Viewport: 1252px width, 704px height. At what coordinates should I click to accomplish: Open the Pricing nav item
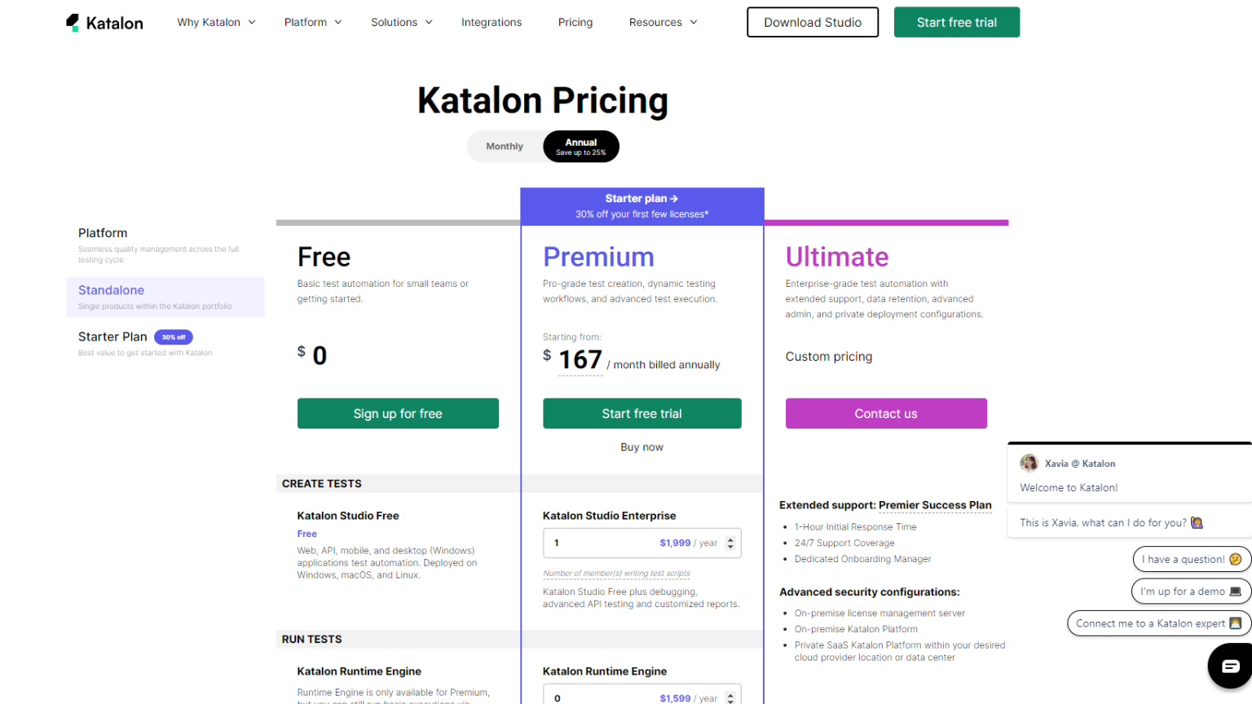point(575,23)
